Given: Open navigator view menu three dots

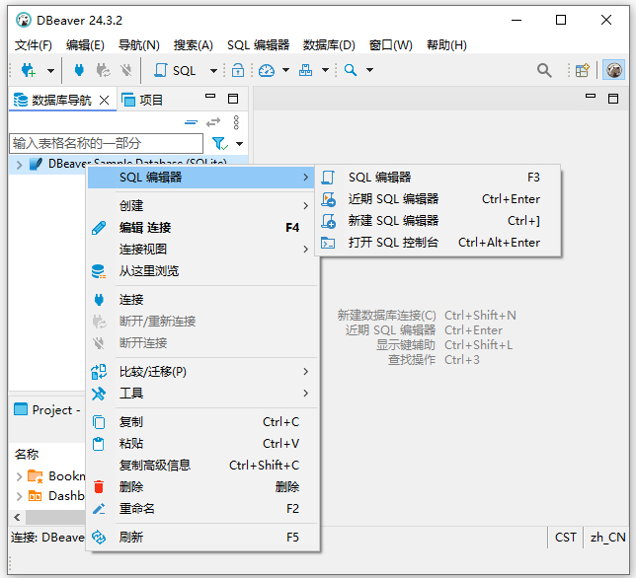Looking at the screenshot, I should coord(236,122).
